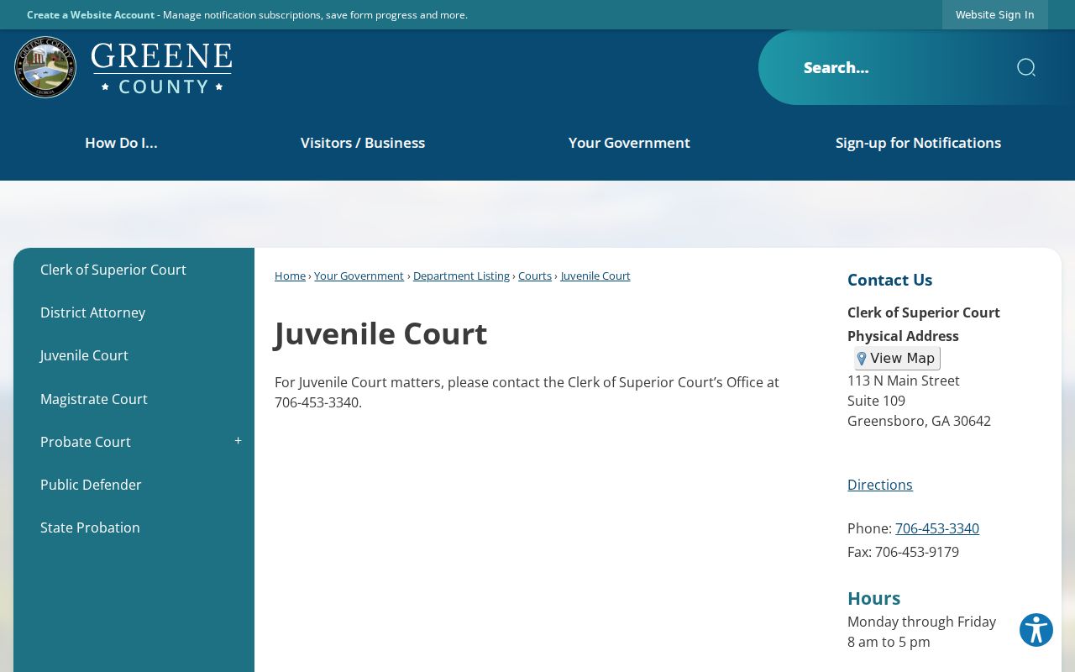Click the GREENE COUNTY wordmark text
Viewport: 1075px width, 672px height.
162,68
